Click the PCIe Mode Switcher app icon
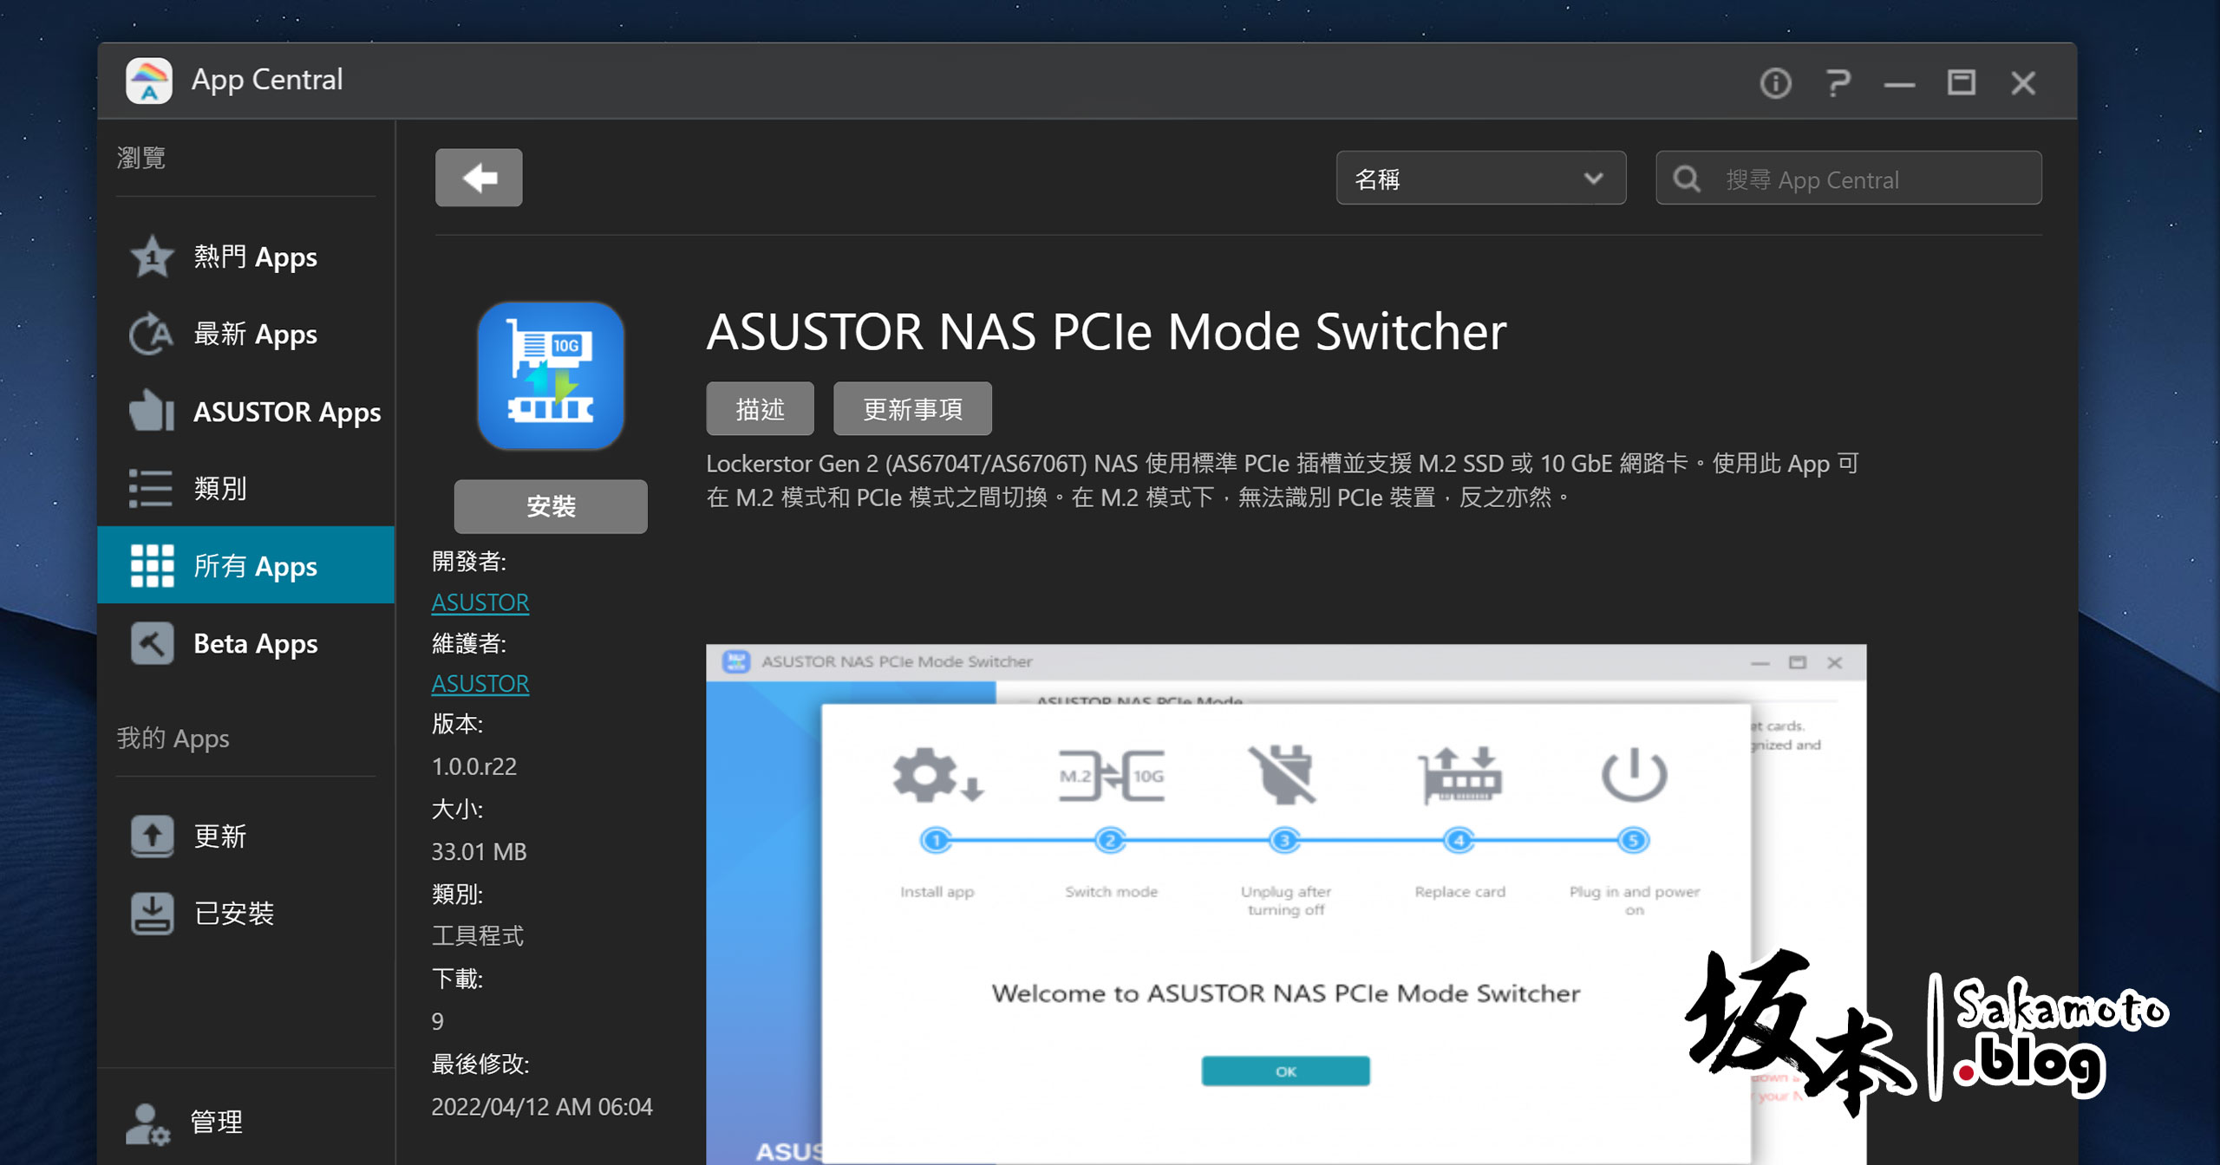 pos(551,375)
